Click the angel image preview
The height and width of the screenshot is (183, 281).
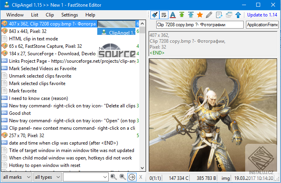tap(213, 115)
